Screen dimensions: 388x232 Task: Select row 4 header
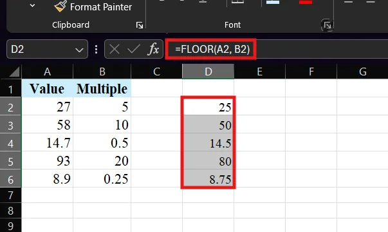point(11,142)
